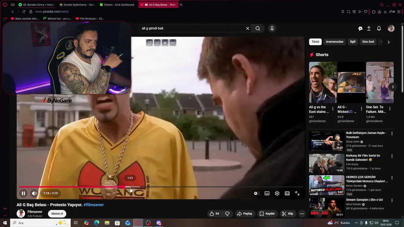This screenshot has width=404, height=227.
Task: Open the browser AI assistant icon
Action: 392,12
